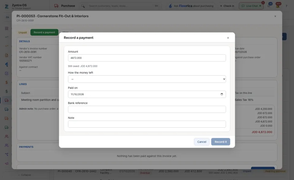Click the Paid on date field
Image resolution: width=294 pixels, height=180 pixels.
(x=147, y=94)
